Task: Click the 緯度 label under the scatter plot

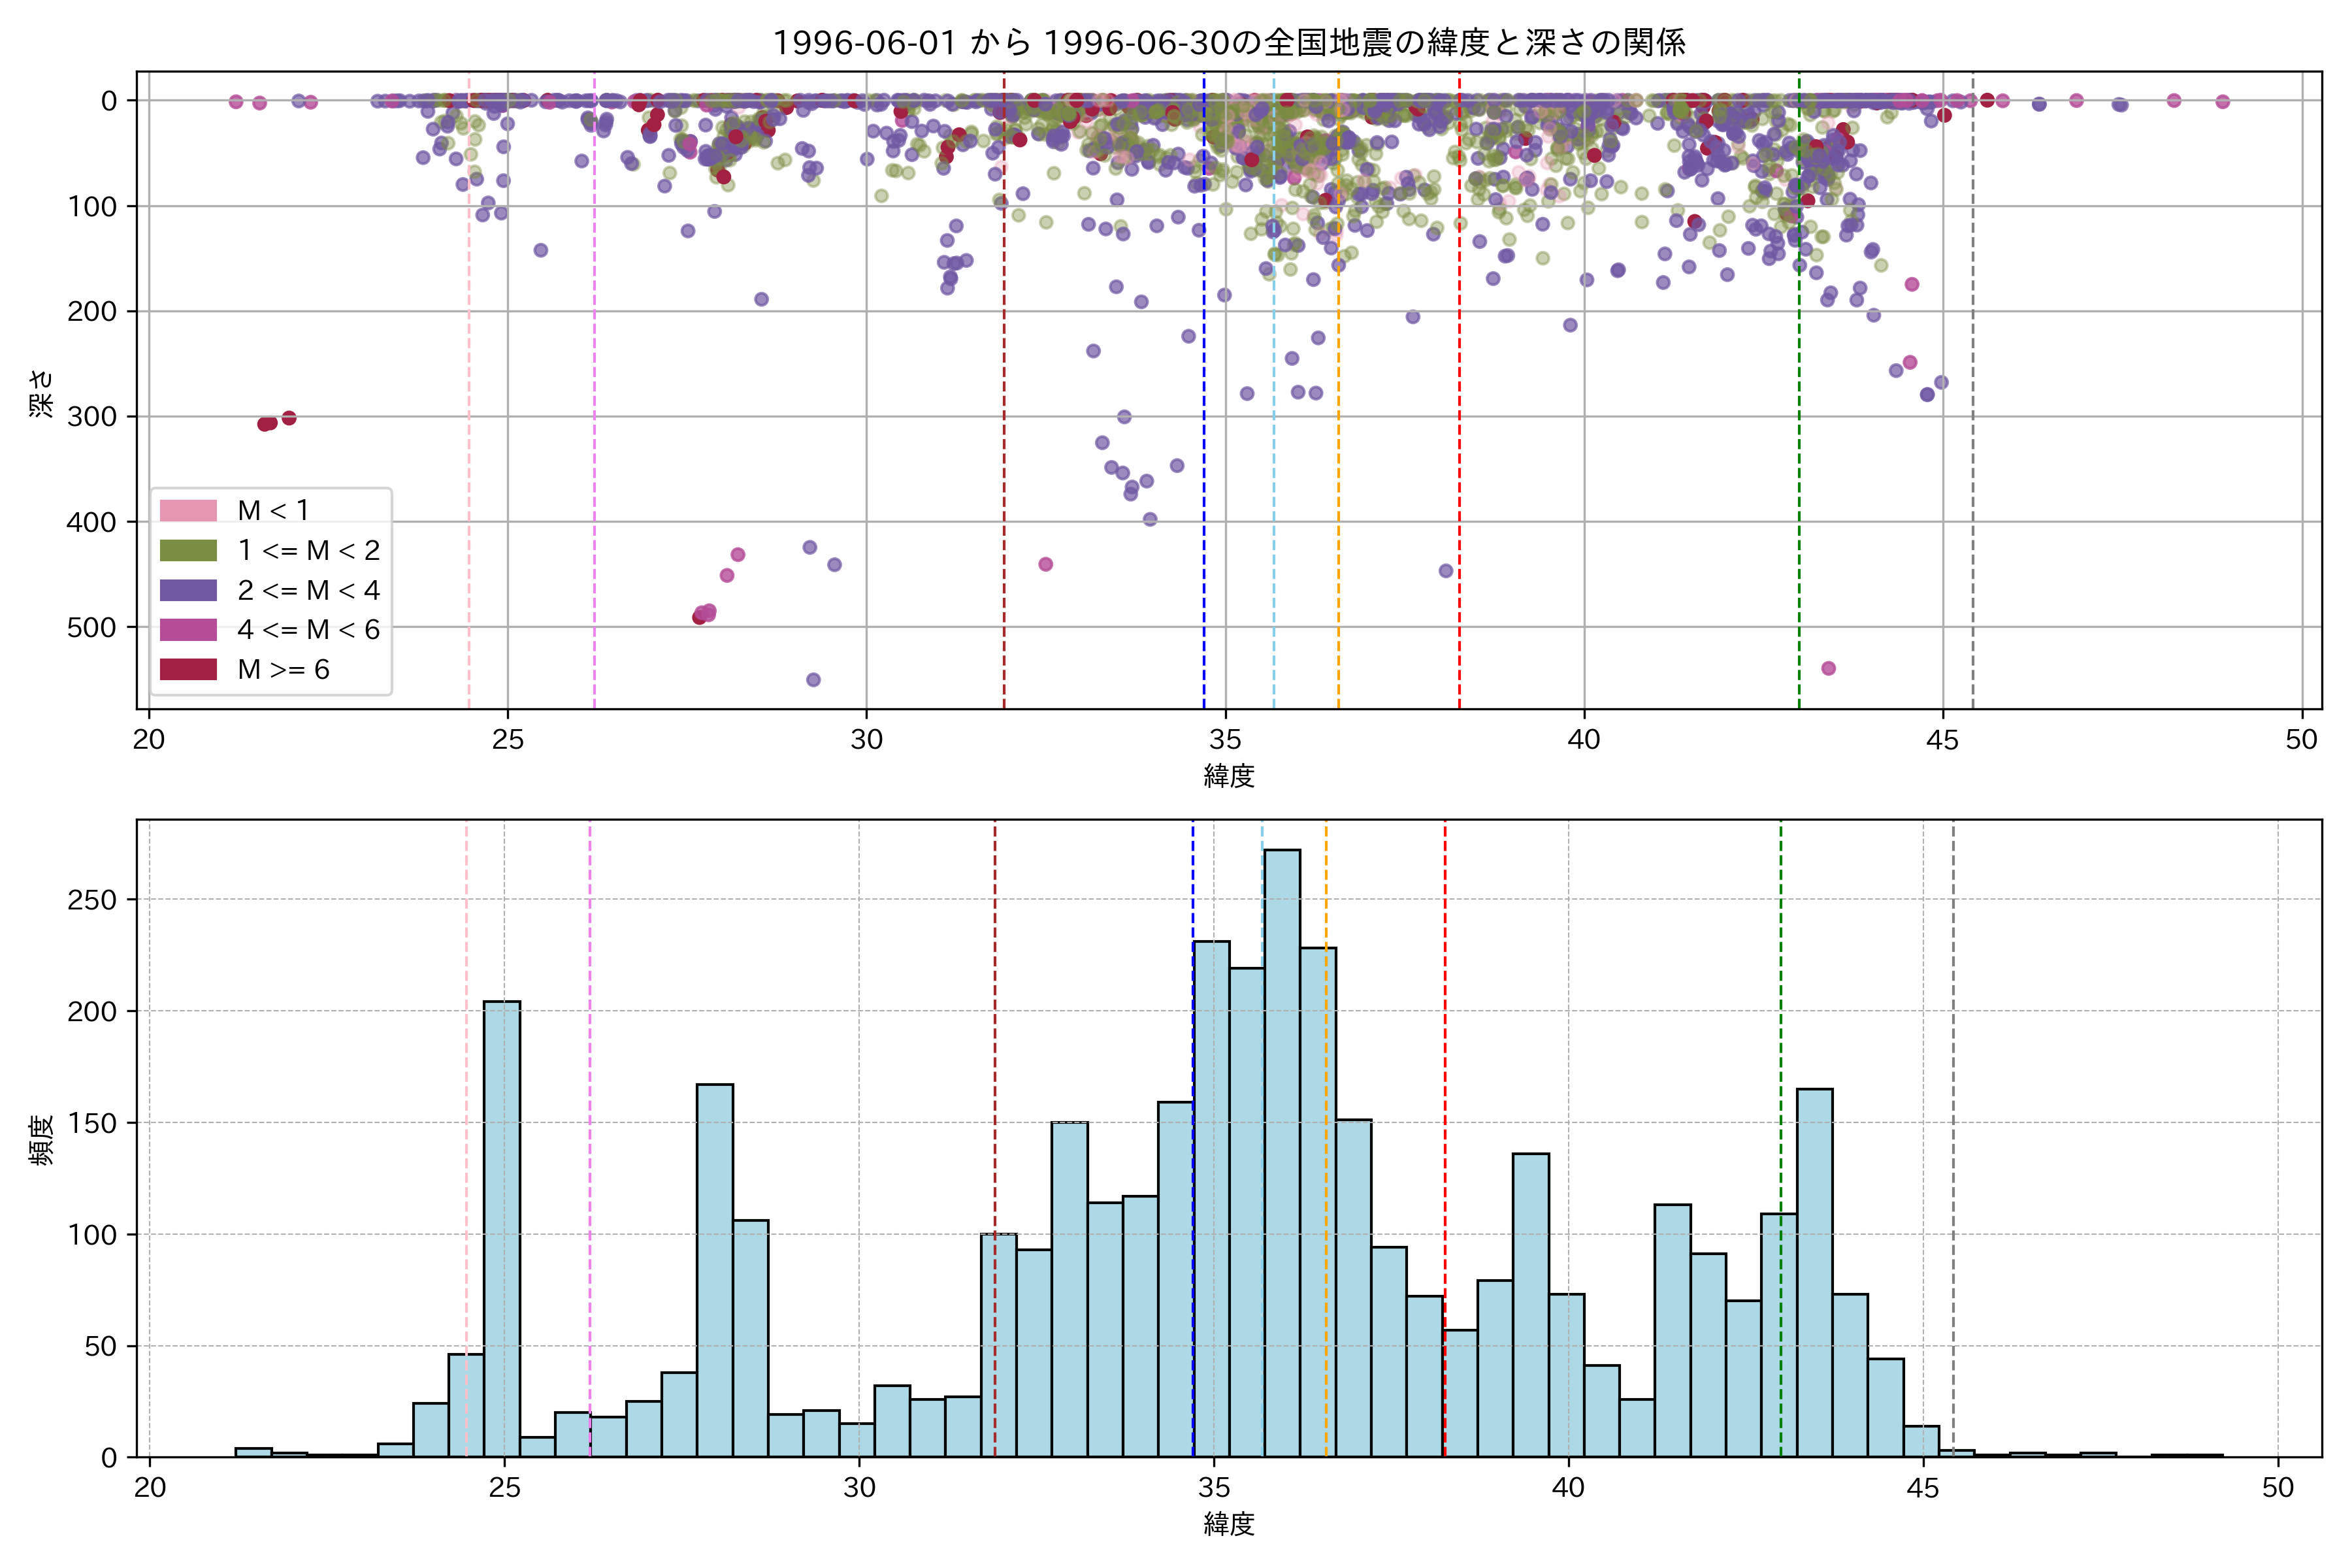Action: tap(1229, 775)
